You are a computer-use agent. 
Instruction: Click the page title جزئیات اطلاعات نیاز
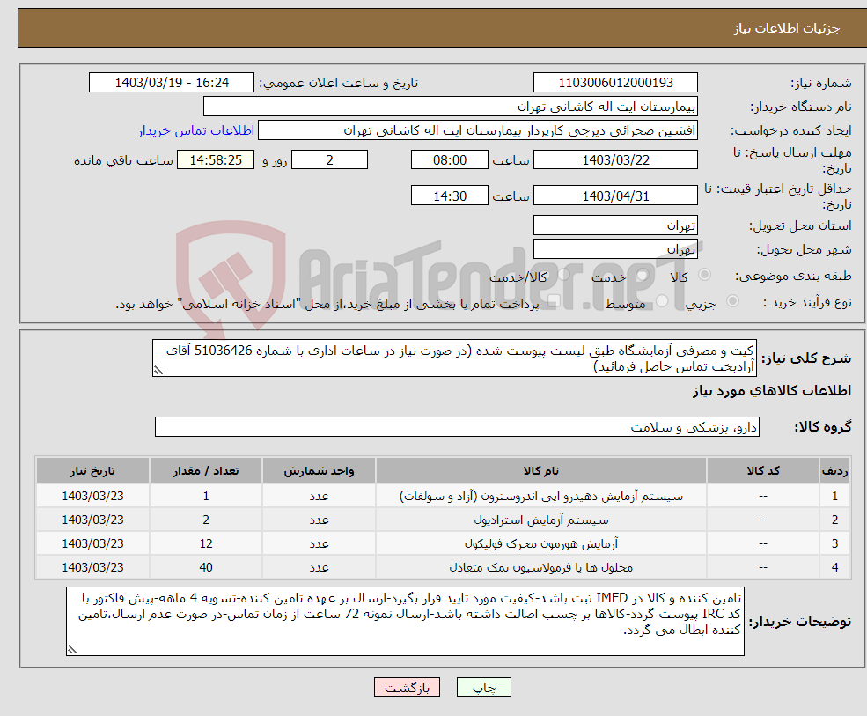[787, 28]
